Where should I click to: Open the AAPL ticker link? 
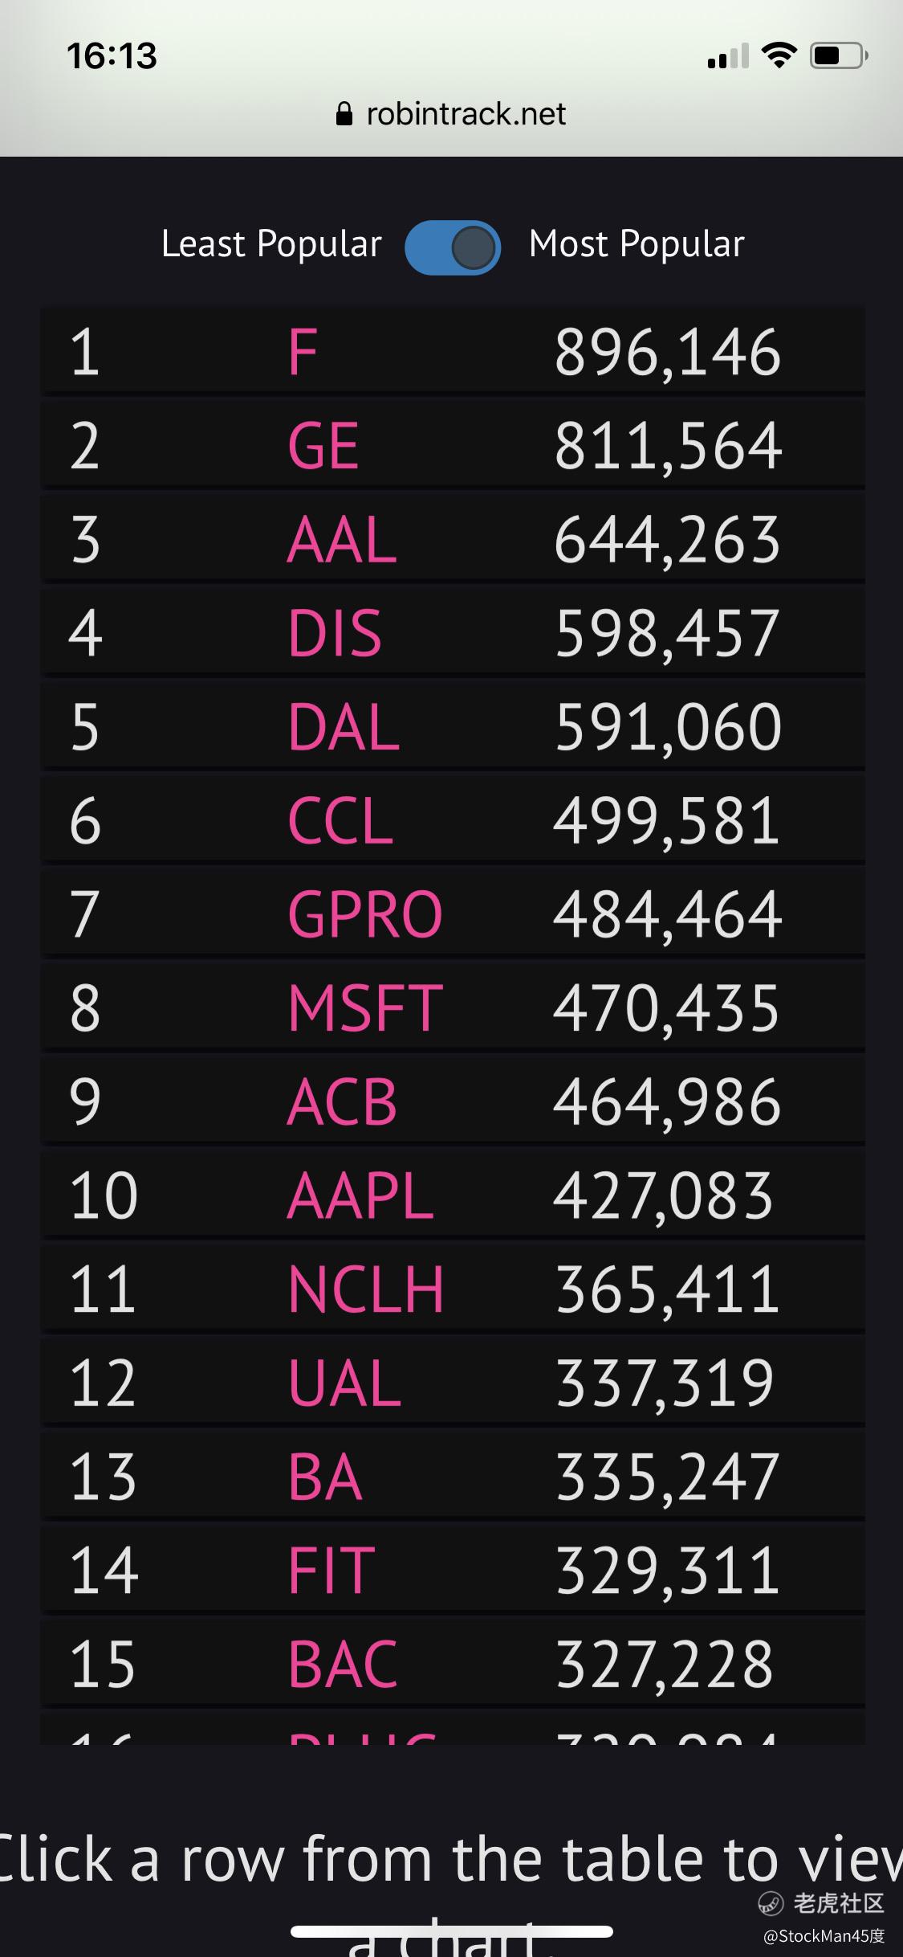tap(360, 1195)
